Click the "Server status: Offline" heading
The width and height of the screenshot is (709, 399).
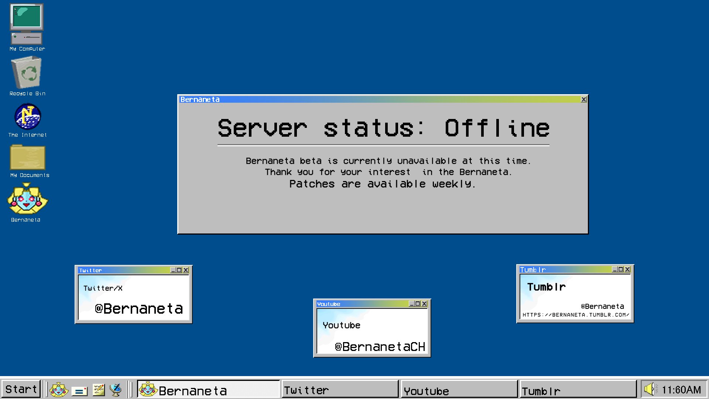click(x=383, y=128)
